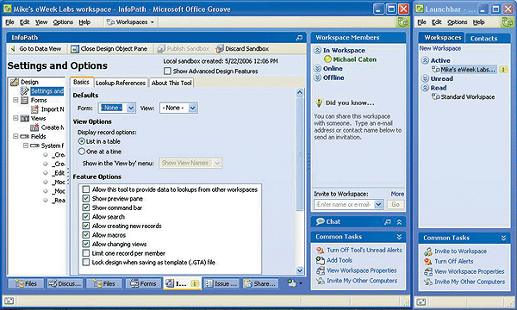517x310 pixels.
Task: Click the settings pane vertical scrollbar thumb
Action: pyautogui.click(x=300, y=153)
